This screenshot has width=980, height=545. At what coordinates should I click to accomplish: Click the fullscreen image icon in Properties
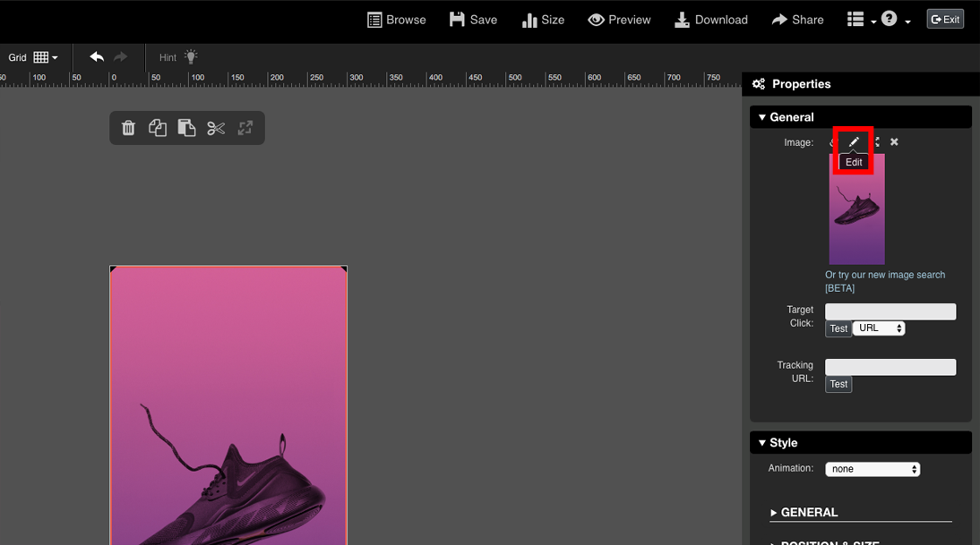coord(876,142)
